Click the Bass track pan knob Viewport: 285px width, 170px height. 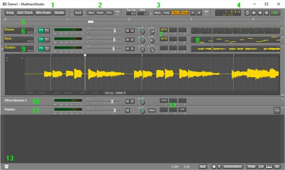(142, 40)
